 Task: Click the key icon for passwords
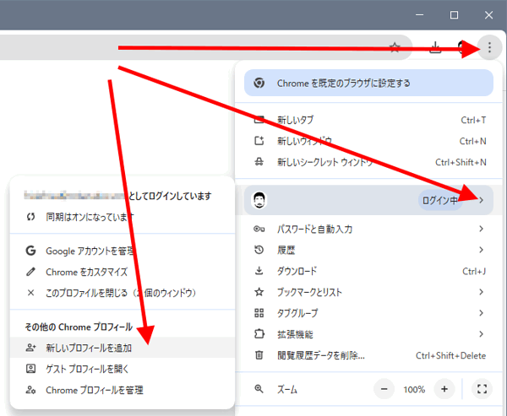tap(259, 229)
